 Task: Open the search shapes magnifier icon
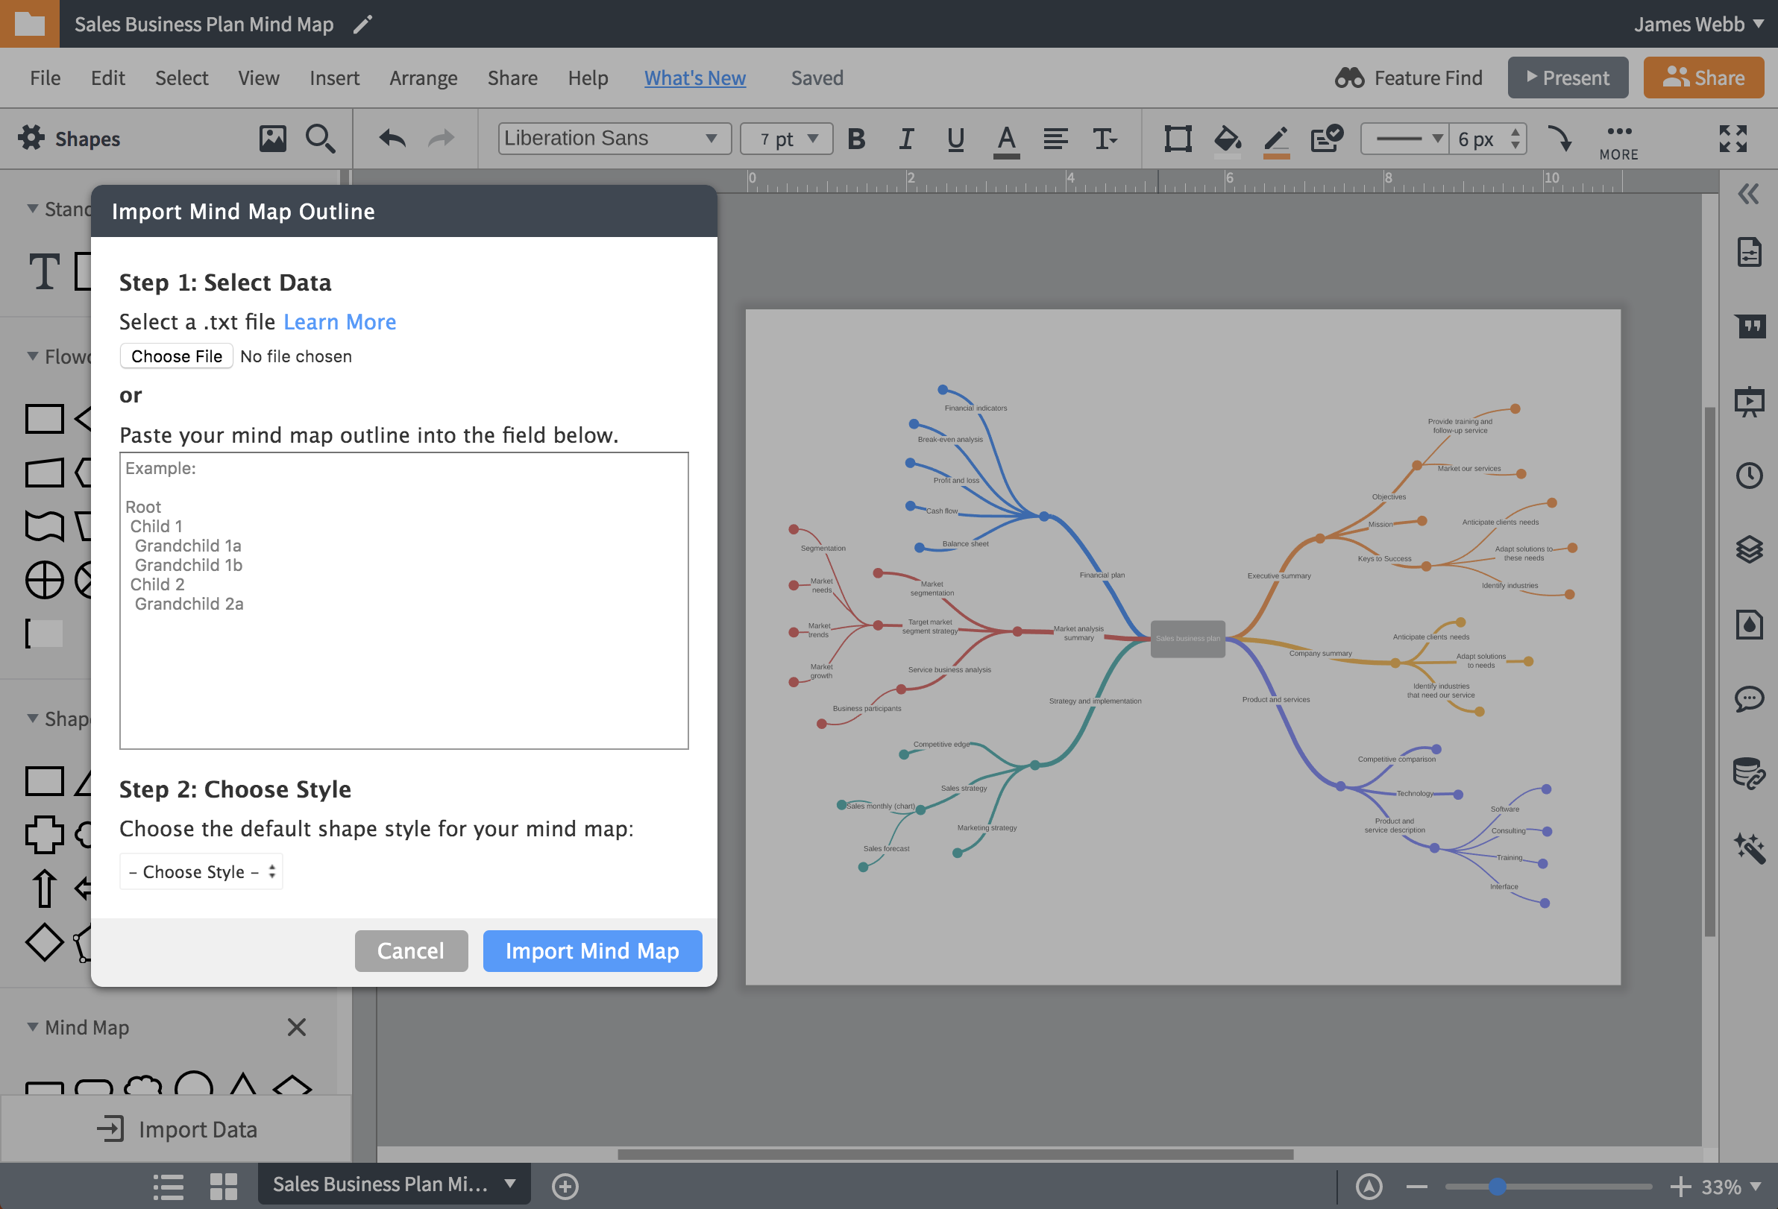point(320,139)
